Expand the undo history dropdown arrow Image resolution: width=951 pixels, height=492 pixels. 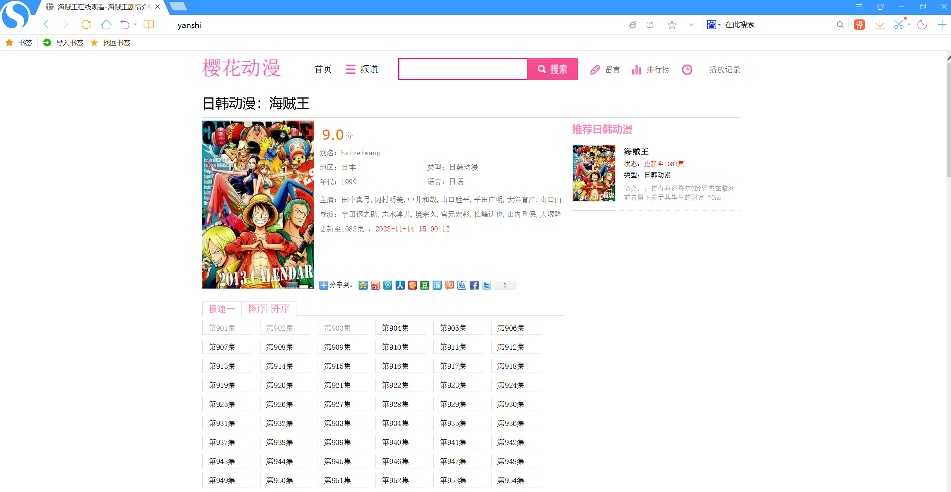(x=135, y=25)
